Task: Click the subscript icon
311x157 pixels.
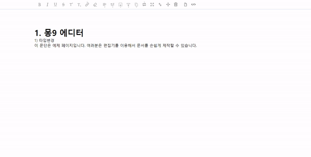Action: (79, 5)
